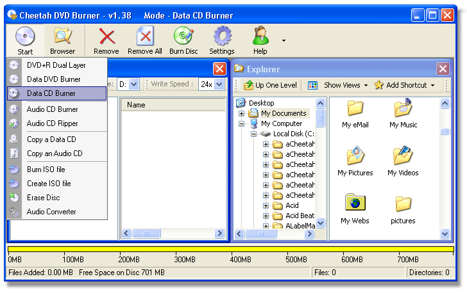This screenshot has height=293, width=467.
Task: Click the Audio CD Burner icon
Action: 13,109
